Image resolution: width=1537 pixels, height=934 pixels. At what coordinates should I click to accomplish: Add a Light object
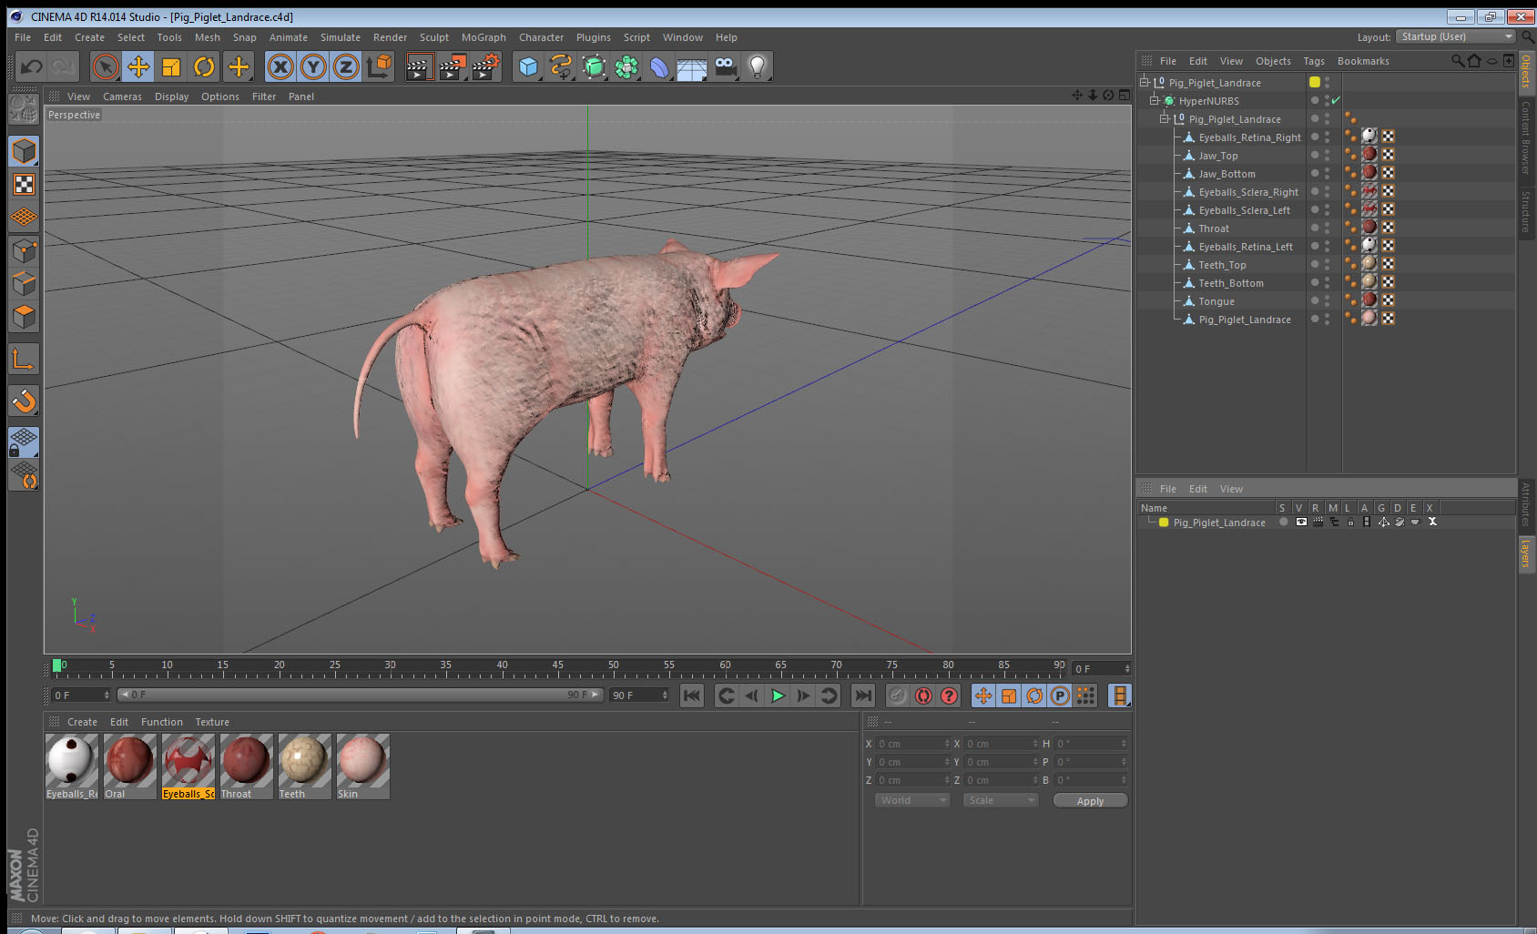tap(758, 66)
